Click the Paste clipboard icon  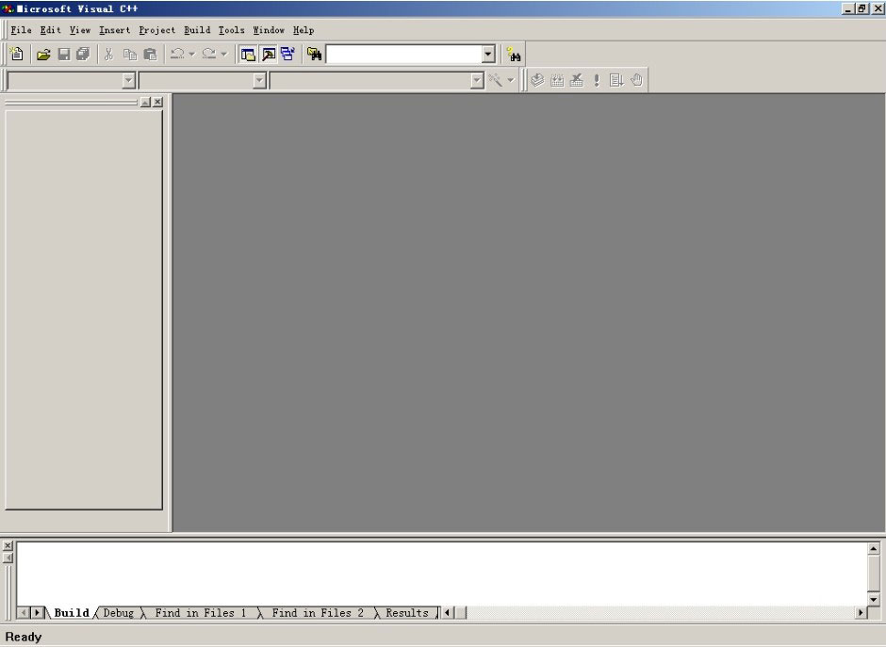(x=150, y=55)
